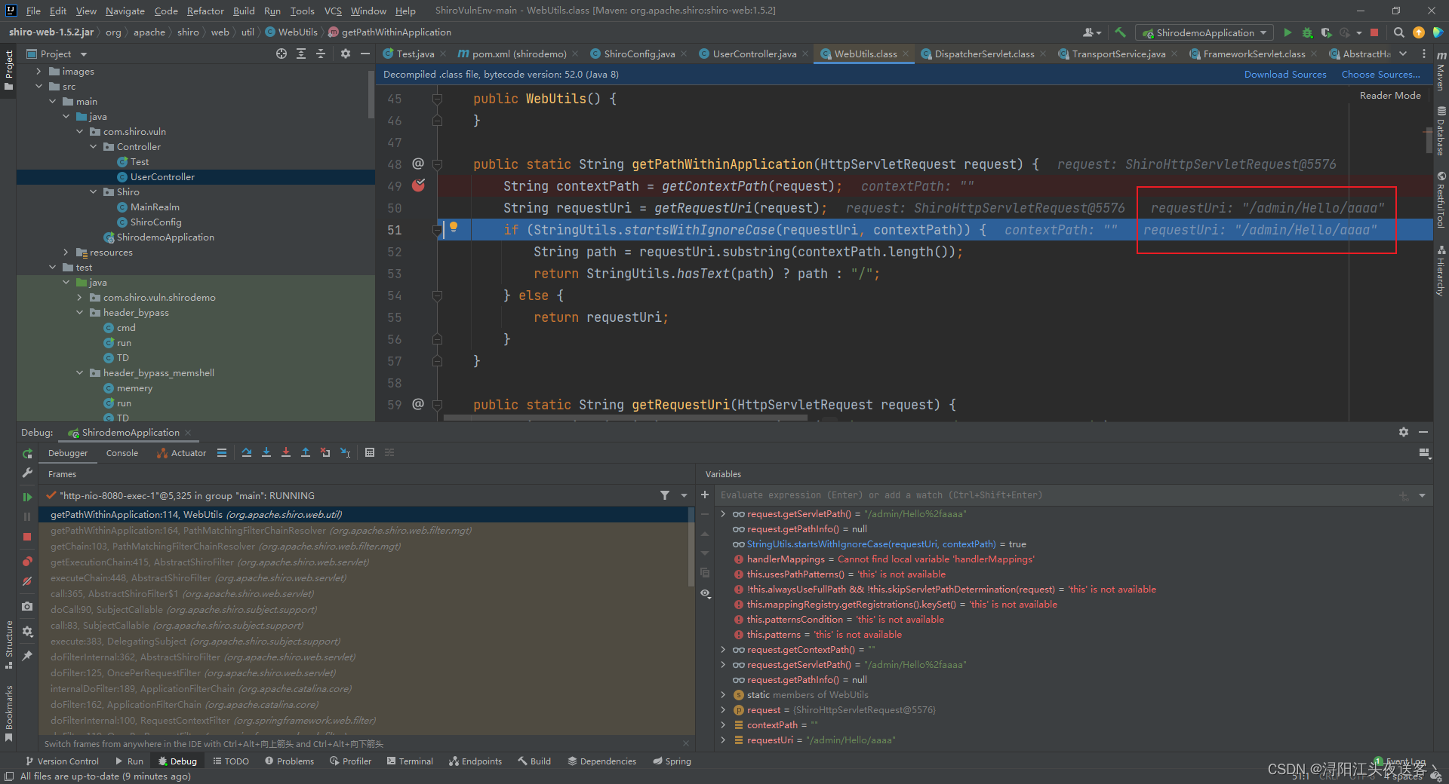Click the Run to Cursor icon
The height and width of the screenshot is (784, 1449).
click(x=345, y=452)
